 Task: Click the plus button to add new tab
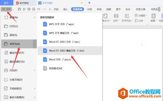[89, 3]
